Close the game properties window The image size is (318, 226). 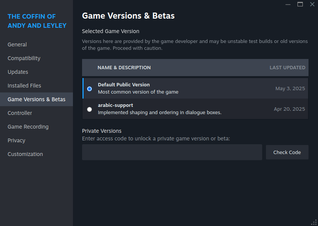[312, 4]
